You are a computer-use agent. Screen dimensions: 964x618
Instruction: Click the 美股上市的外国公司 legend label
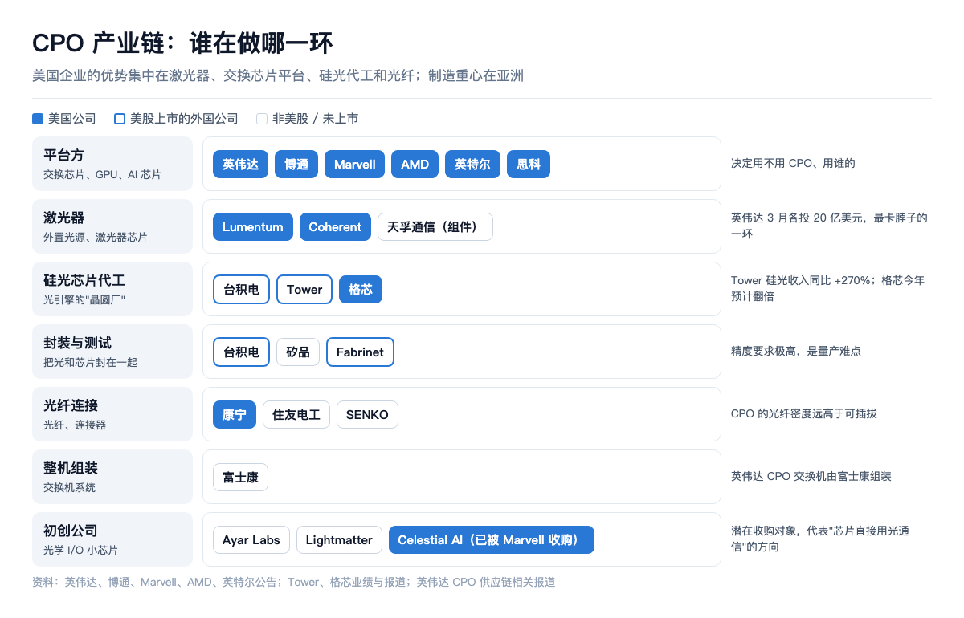pos(184,119)
